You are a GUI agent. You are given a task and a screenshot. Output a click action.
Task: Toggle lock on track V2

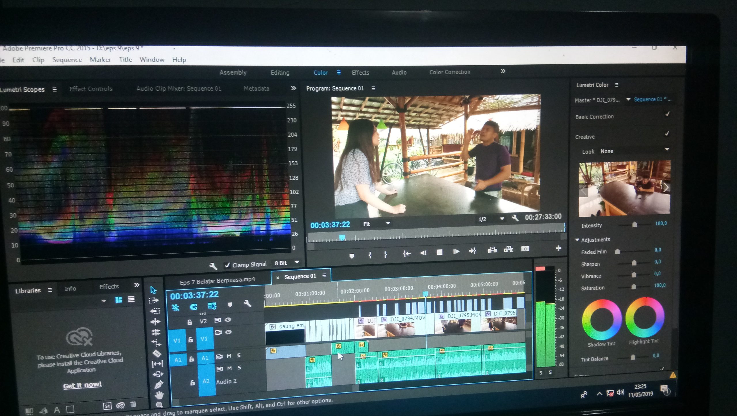click(190, 322)
